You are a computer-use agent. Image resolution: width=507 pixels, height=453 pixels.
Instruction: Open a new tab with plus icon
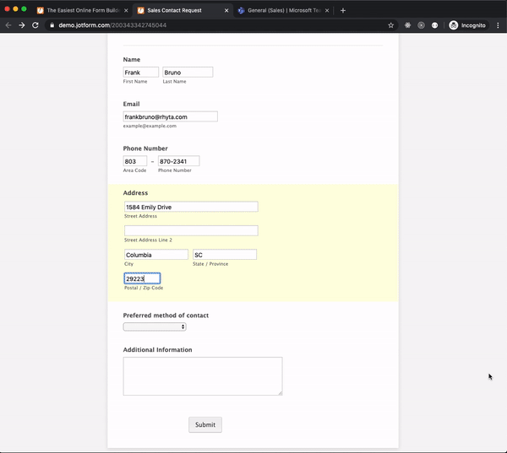coord(343,10)
